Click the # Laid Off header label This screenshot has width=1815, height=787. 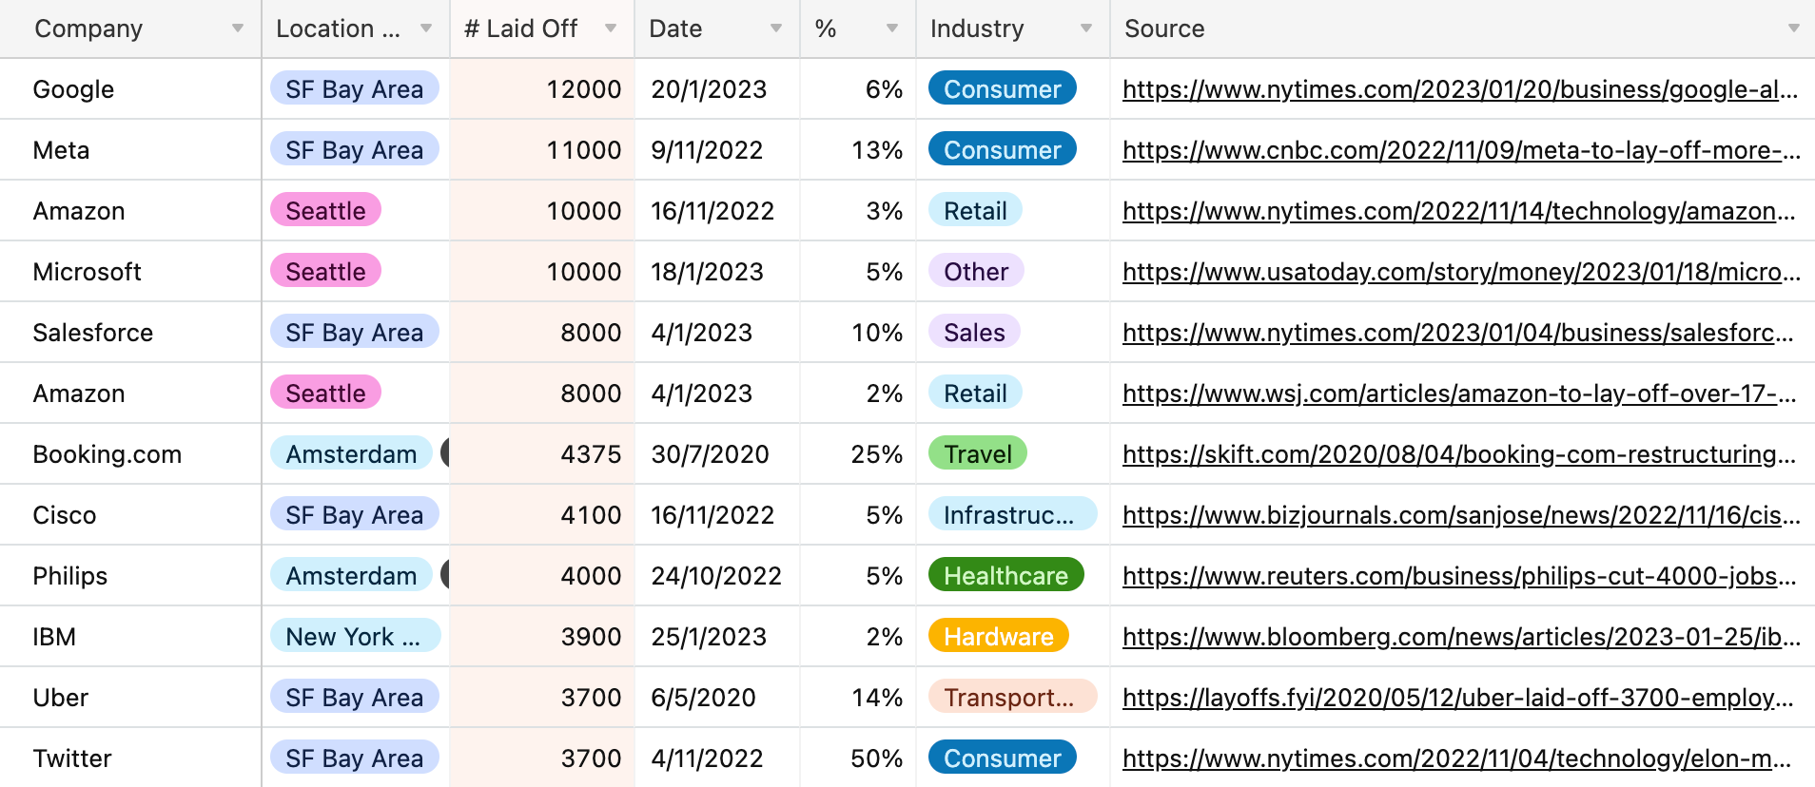point(520,29)
